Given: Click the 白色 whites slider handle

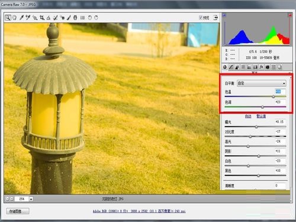Looking at the screenshot, I should (x=248, y=166).
